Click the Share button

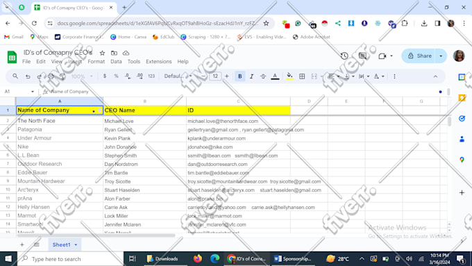point(419,56)
